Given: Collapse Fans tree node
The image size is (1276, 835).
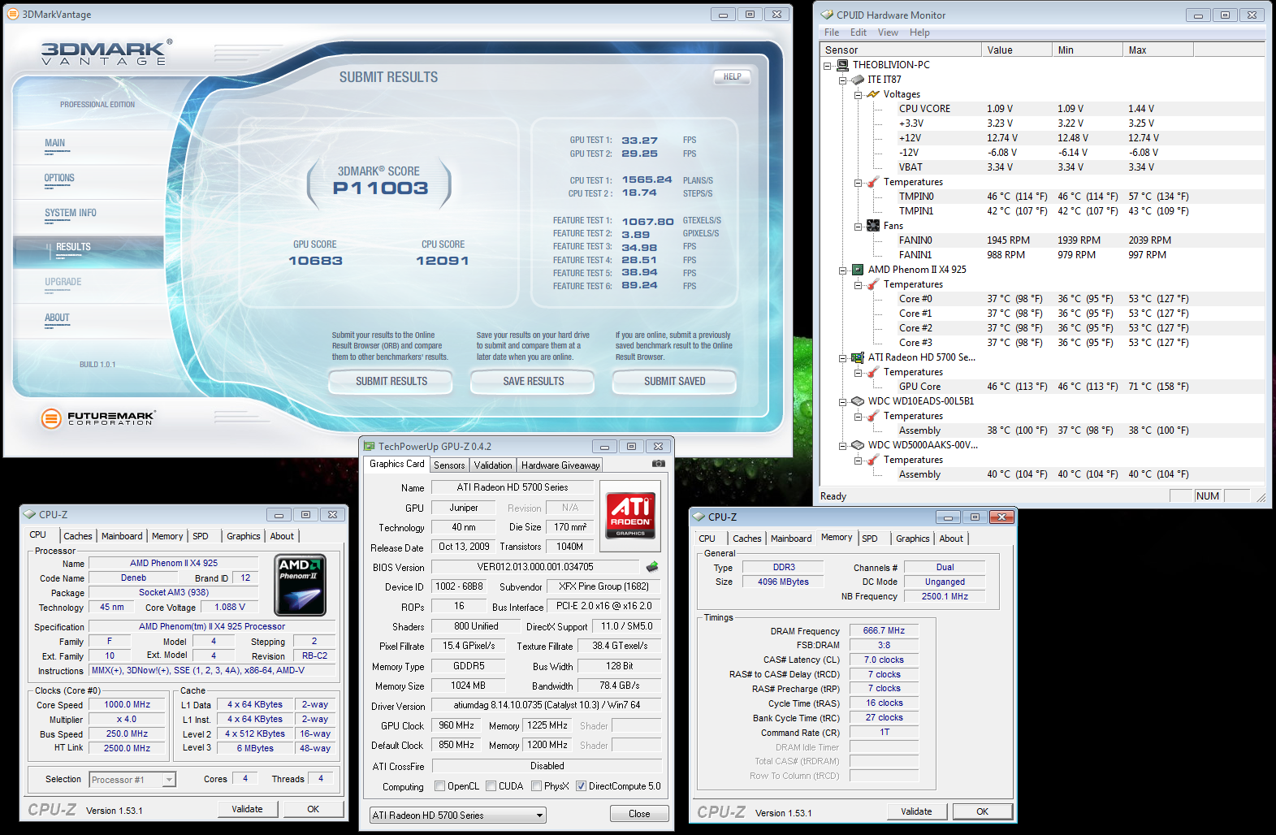Looking at the screenshot, I should click(858, 227).
